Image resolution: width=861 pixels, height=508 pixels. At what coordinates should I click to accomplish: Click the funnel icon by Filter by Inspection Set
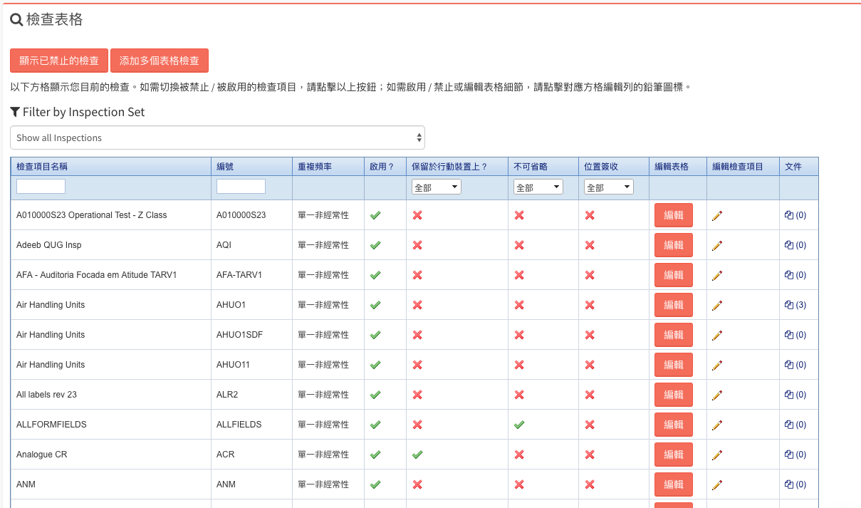[x=15, y=112]
